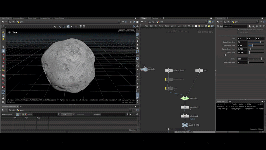Toggle the Cache Input checkbox
The width and height of the screenshot is (266, 150).
238,32
